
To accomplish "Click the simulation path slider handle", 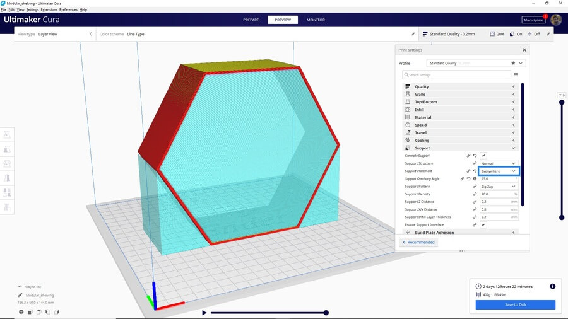I will pos(326,313).
